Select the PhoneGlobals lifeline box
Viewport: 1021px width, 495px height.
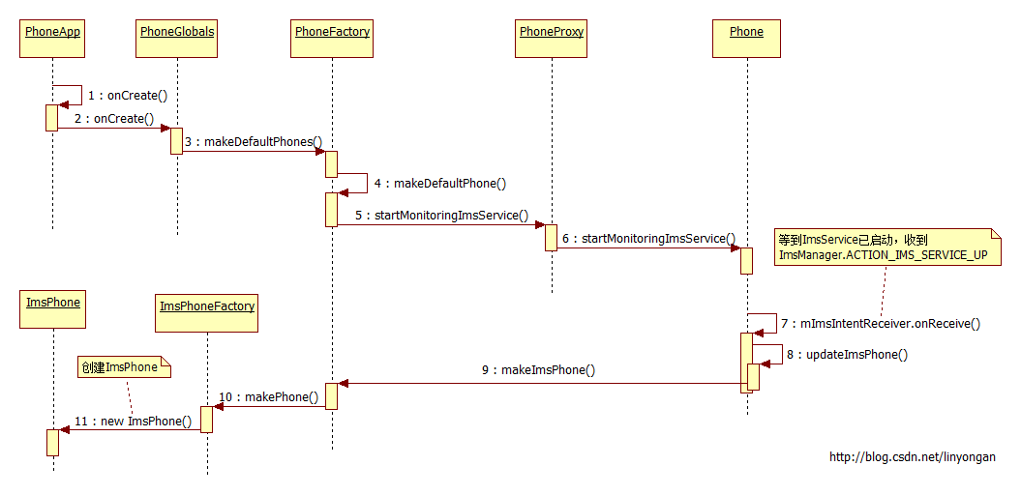177,39
